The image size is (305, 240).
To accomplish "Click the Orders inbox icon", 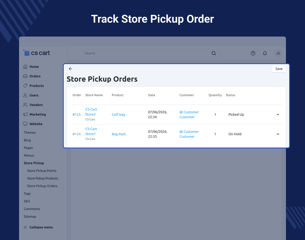I will pos(25,76).
